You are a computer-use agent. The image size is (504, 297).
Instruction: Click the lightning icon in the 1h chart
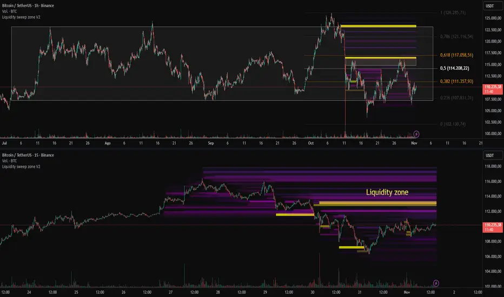pos(416,134)
